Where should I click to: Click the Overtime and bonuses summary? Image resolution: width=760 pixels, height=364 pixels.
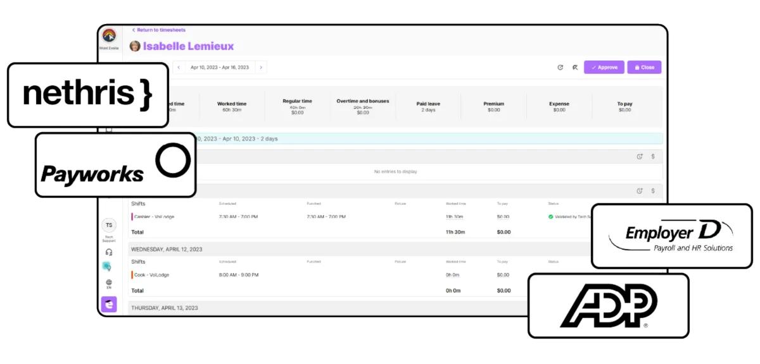tap(362, 106)
